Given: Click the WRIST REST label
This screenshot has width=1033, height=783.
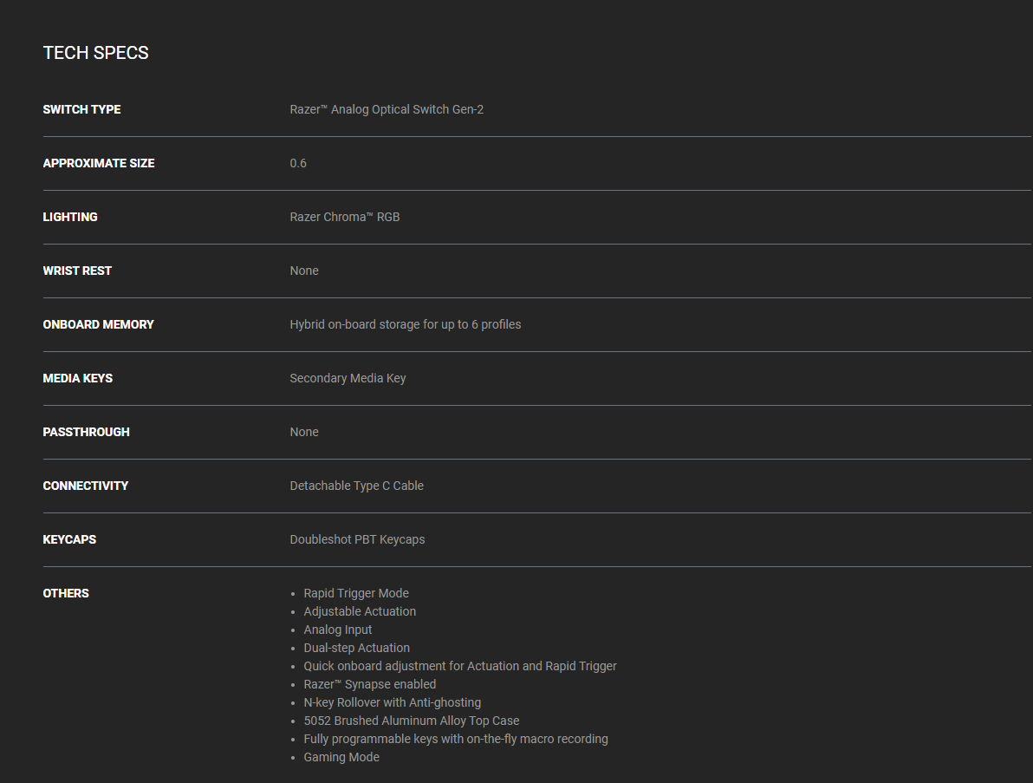Looking at the screenshot, I should click(77, 271).
